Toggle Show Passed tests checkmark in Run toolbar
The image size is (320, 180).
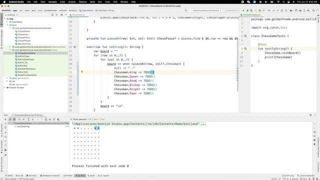pos(10,119)
